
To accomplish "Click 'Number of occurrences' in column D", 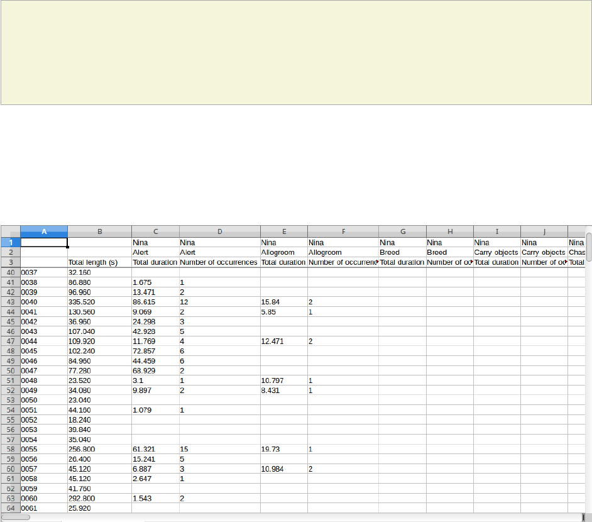I will [x=220, y=262].
